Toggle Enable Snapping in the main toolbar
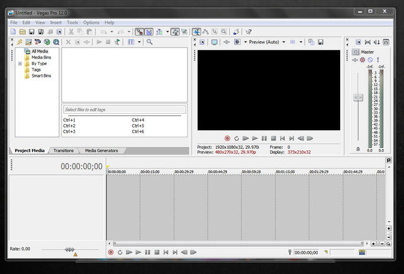 coord(139,32)
